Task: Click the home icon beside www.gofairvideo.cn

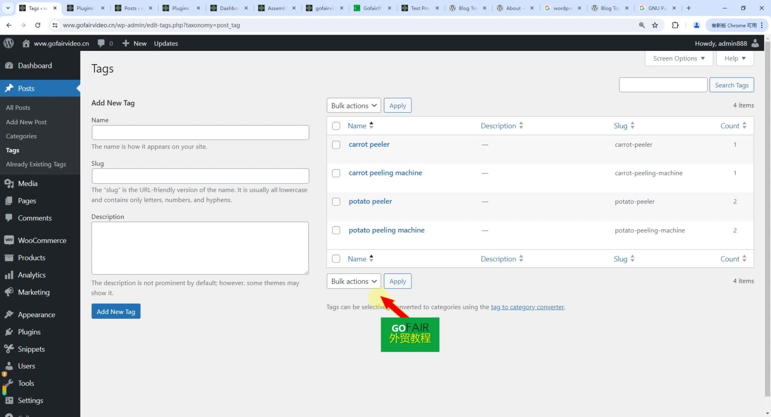Action: [x=26, y=43]
